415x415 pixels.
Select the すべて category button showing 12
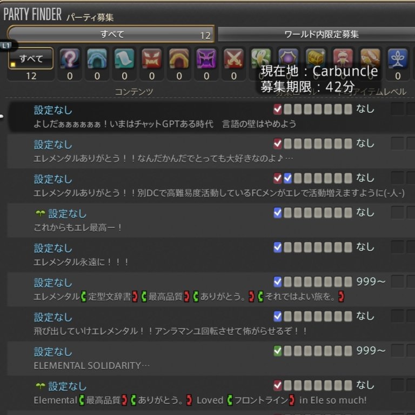tap(31, 58)
